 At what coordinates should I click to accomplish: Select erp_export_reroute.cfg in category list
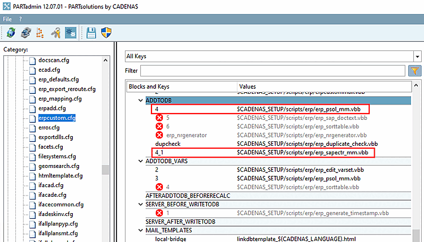(x=67, y=89)
